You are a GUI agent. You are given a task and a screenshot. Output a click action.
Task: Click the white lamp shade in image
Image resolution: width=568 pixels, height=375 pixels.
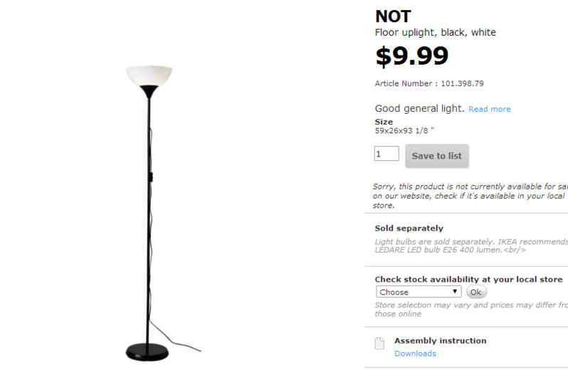[149, 74]
